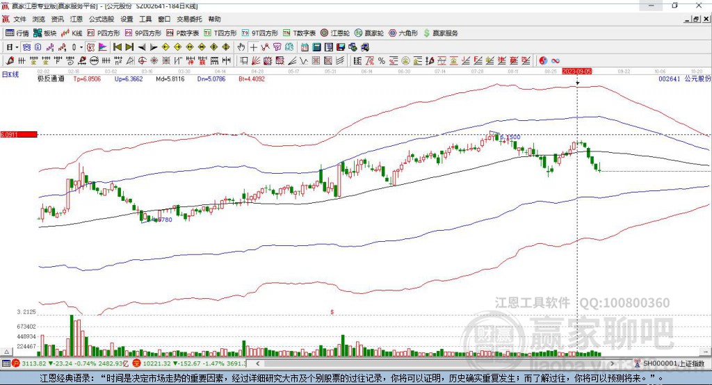Open the 板块 sector view
Viewport: 712px width, 385px height.
(x=45, y=33)
